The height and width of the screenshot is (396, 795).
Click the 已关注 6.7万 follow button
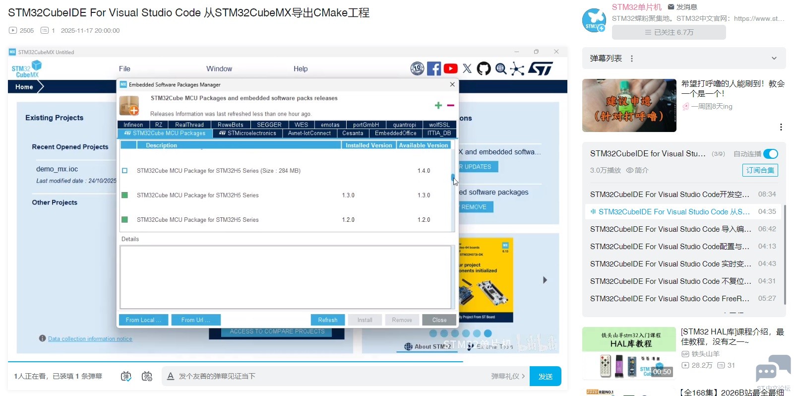click(x=669, y=32)
